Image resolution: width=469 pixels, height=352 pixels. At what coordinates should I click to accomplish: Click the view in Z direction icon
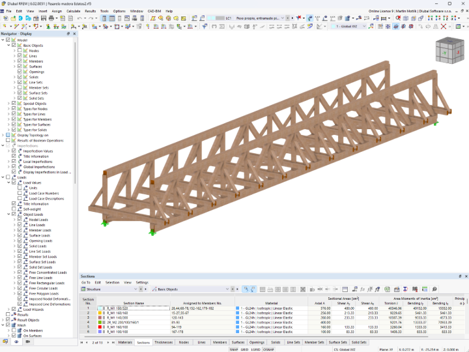click(446, 18)
